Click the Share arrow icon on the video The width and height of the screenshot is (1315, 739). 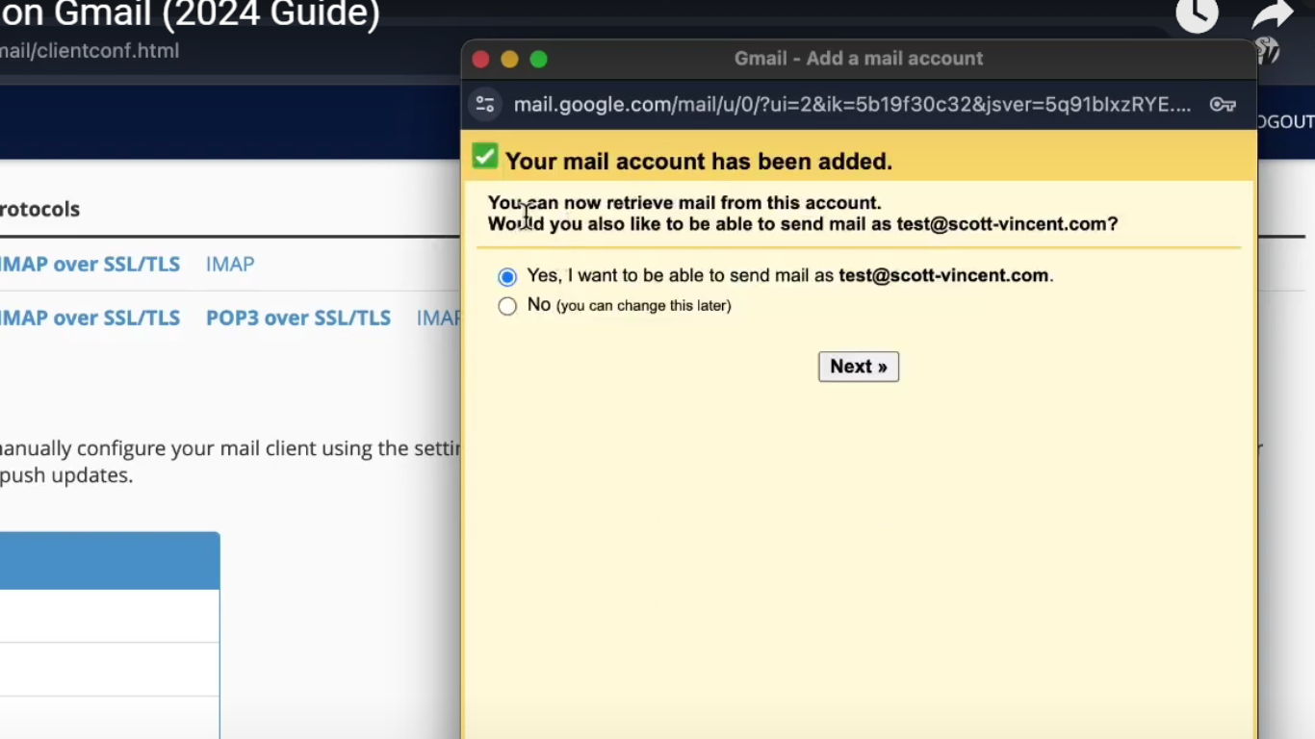(1273, 14)
